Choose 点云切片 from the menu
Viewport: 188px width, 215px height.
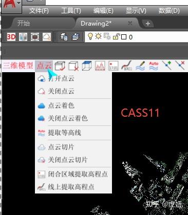[x=73, y=147]
